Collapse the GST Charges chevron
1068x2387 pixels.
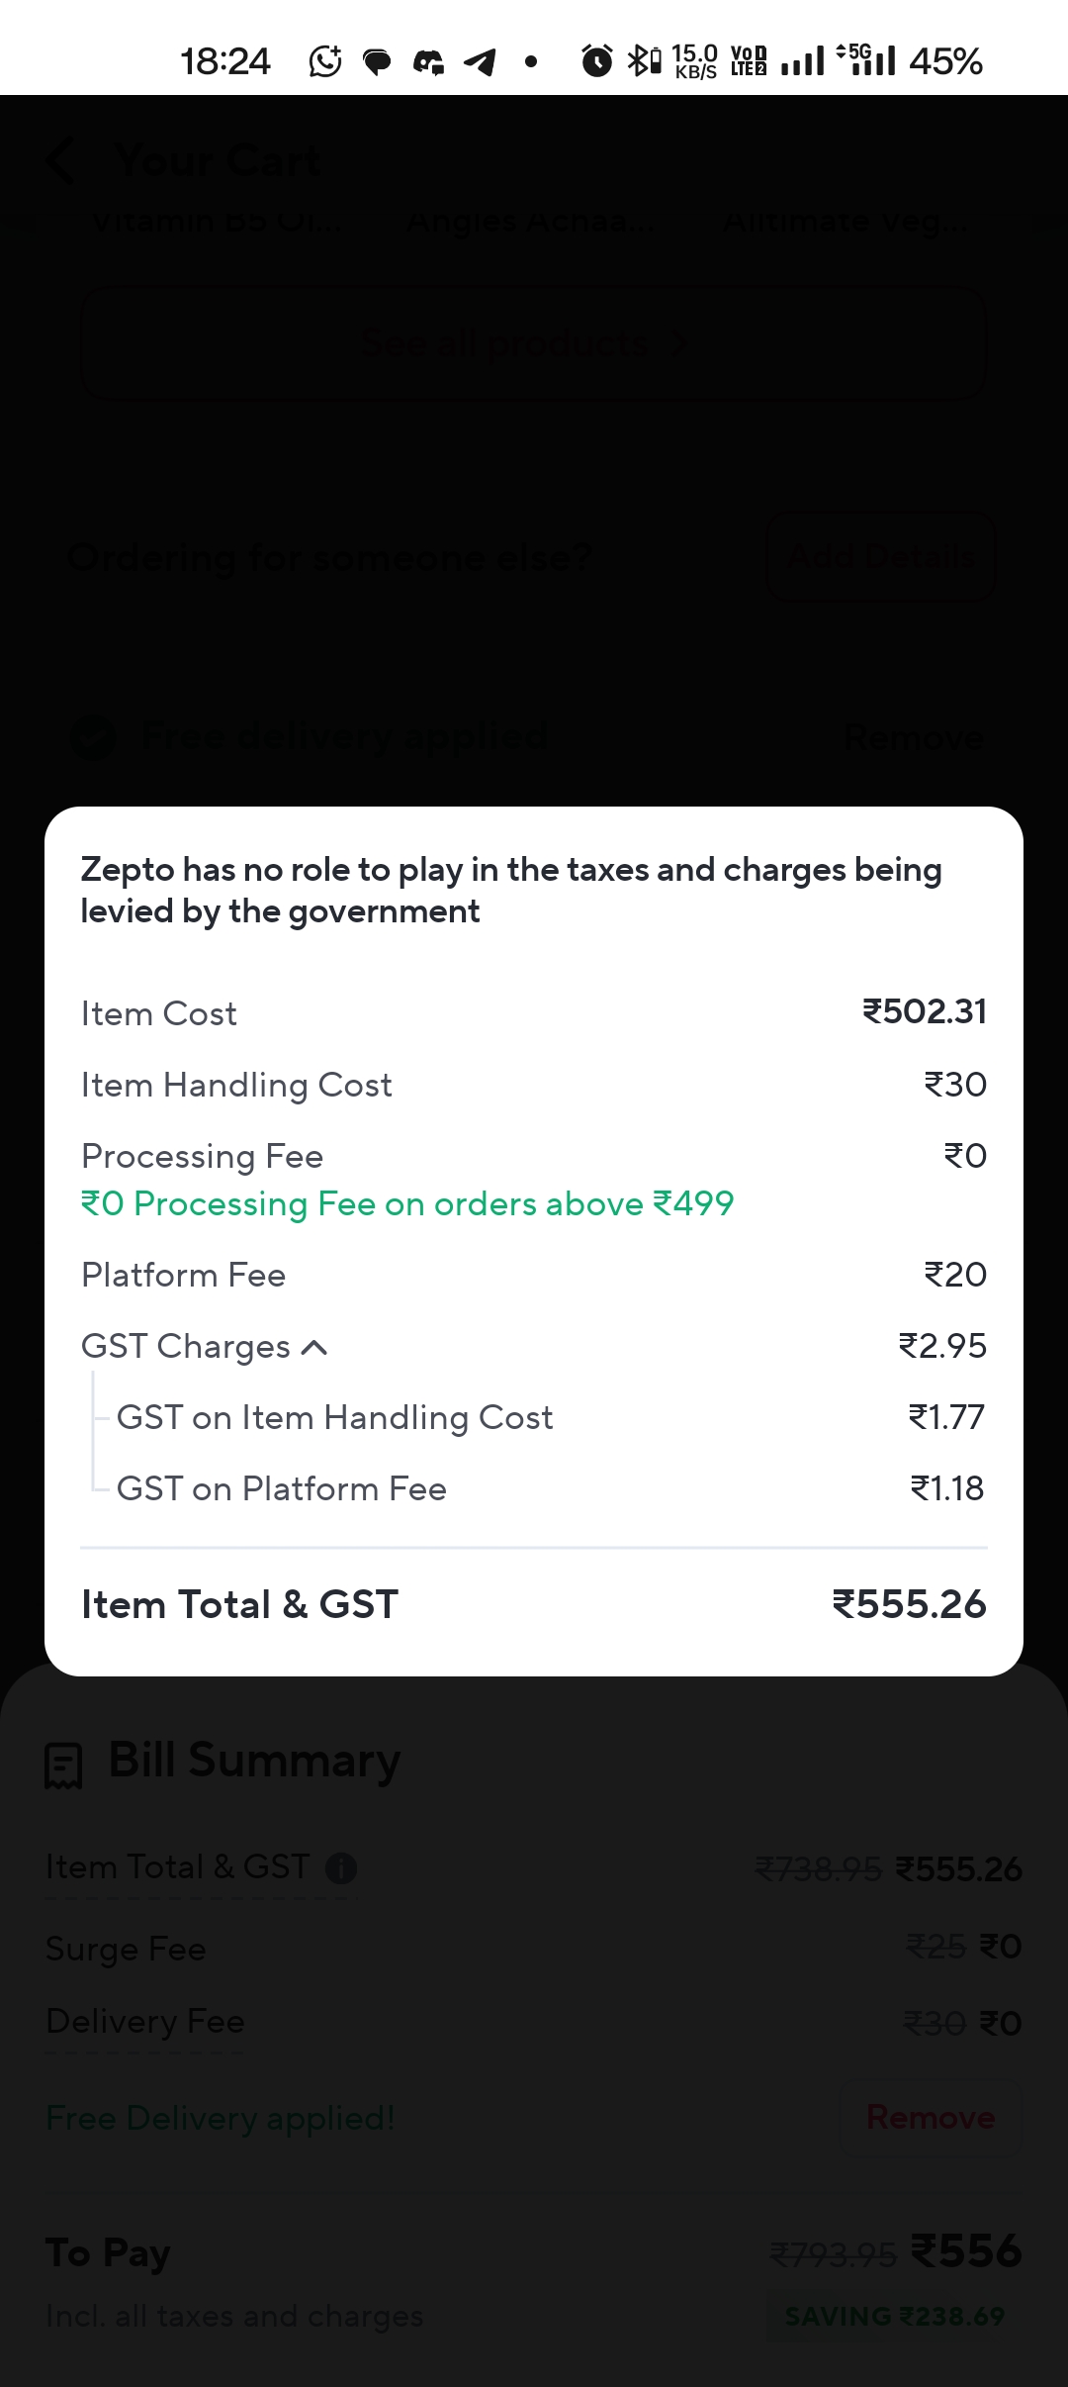[x=313, y=1347]
